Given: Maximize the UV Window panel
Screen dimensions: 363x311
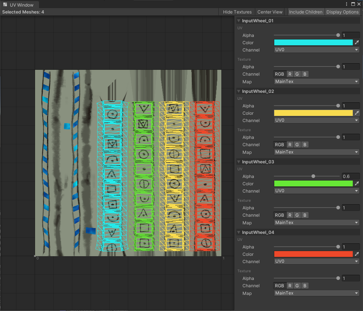Looking at the screenshot, I should point(353,4).
